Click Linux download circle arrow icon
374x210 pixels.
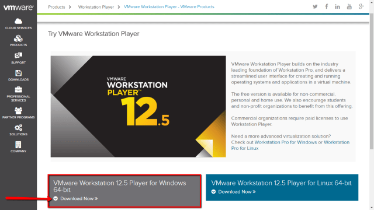coord(213,192)
